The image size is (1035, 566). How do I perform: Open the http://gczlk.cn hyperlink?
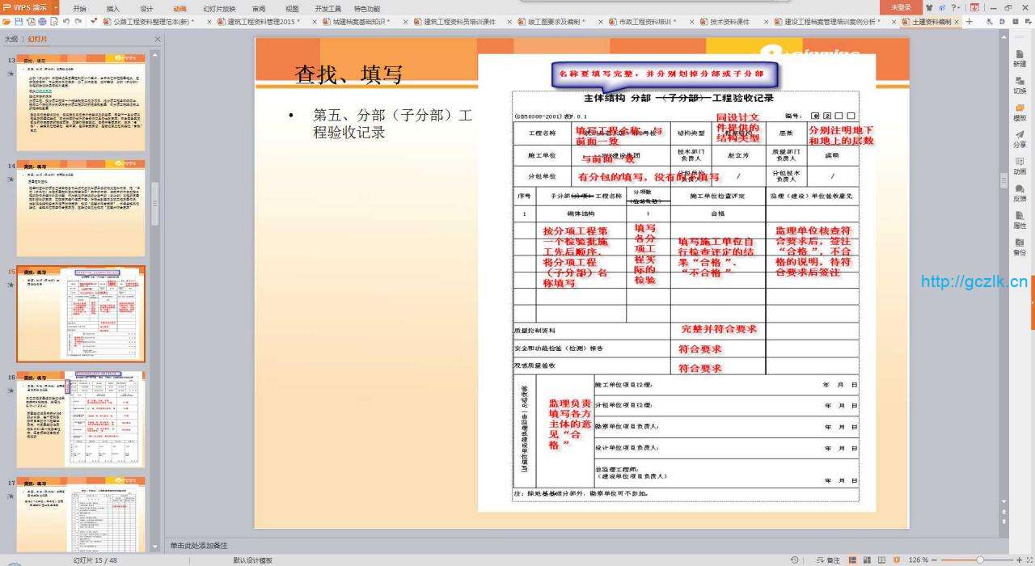click(974, 282)
